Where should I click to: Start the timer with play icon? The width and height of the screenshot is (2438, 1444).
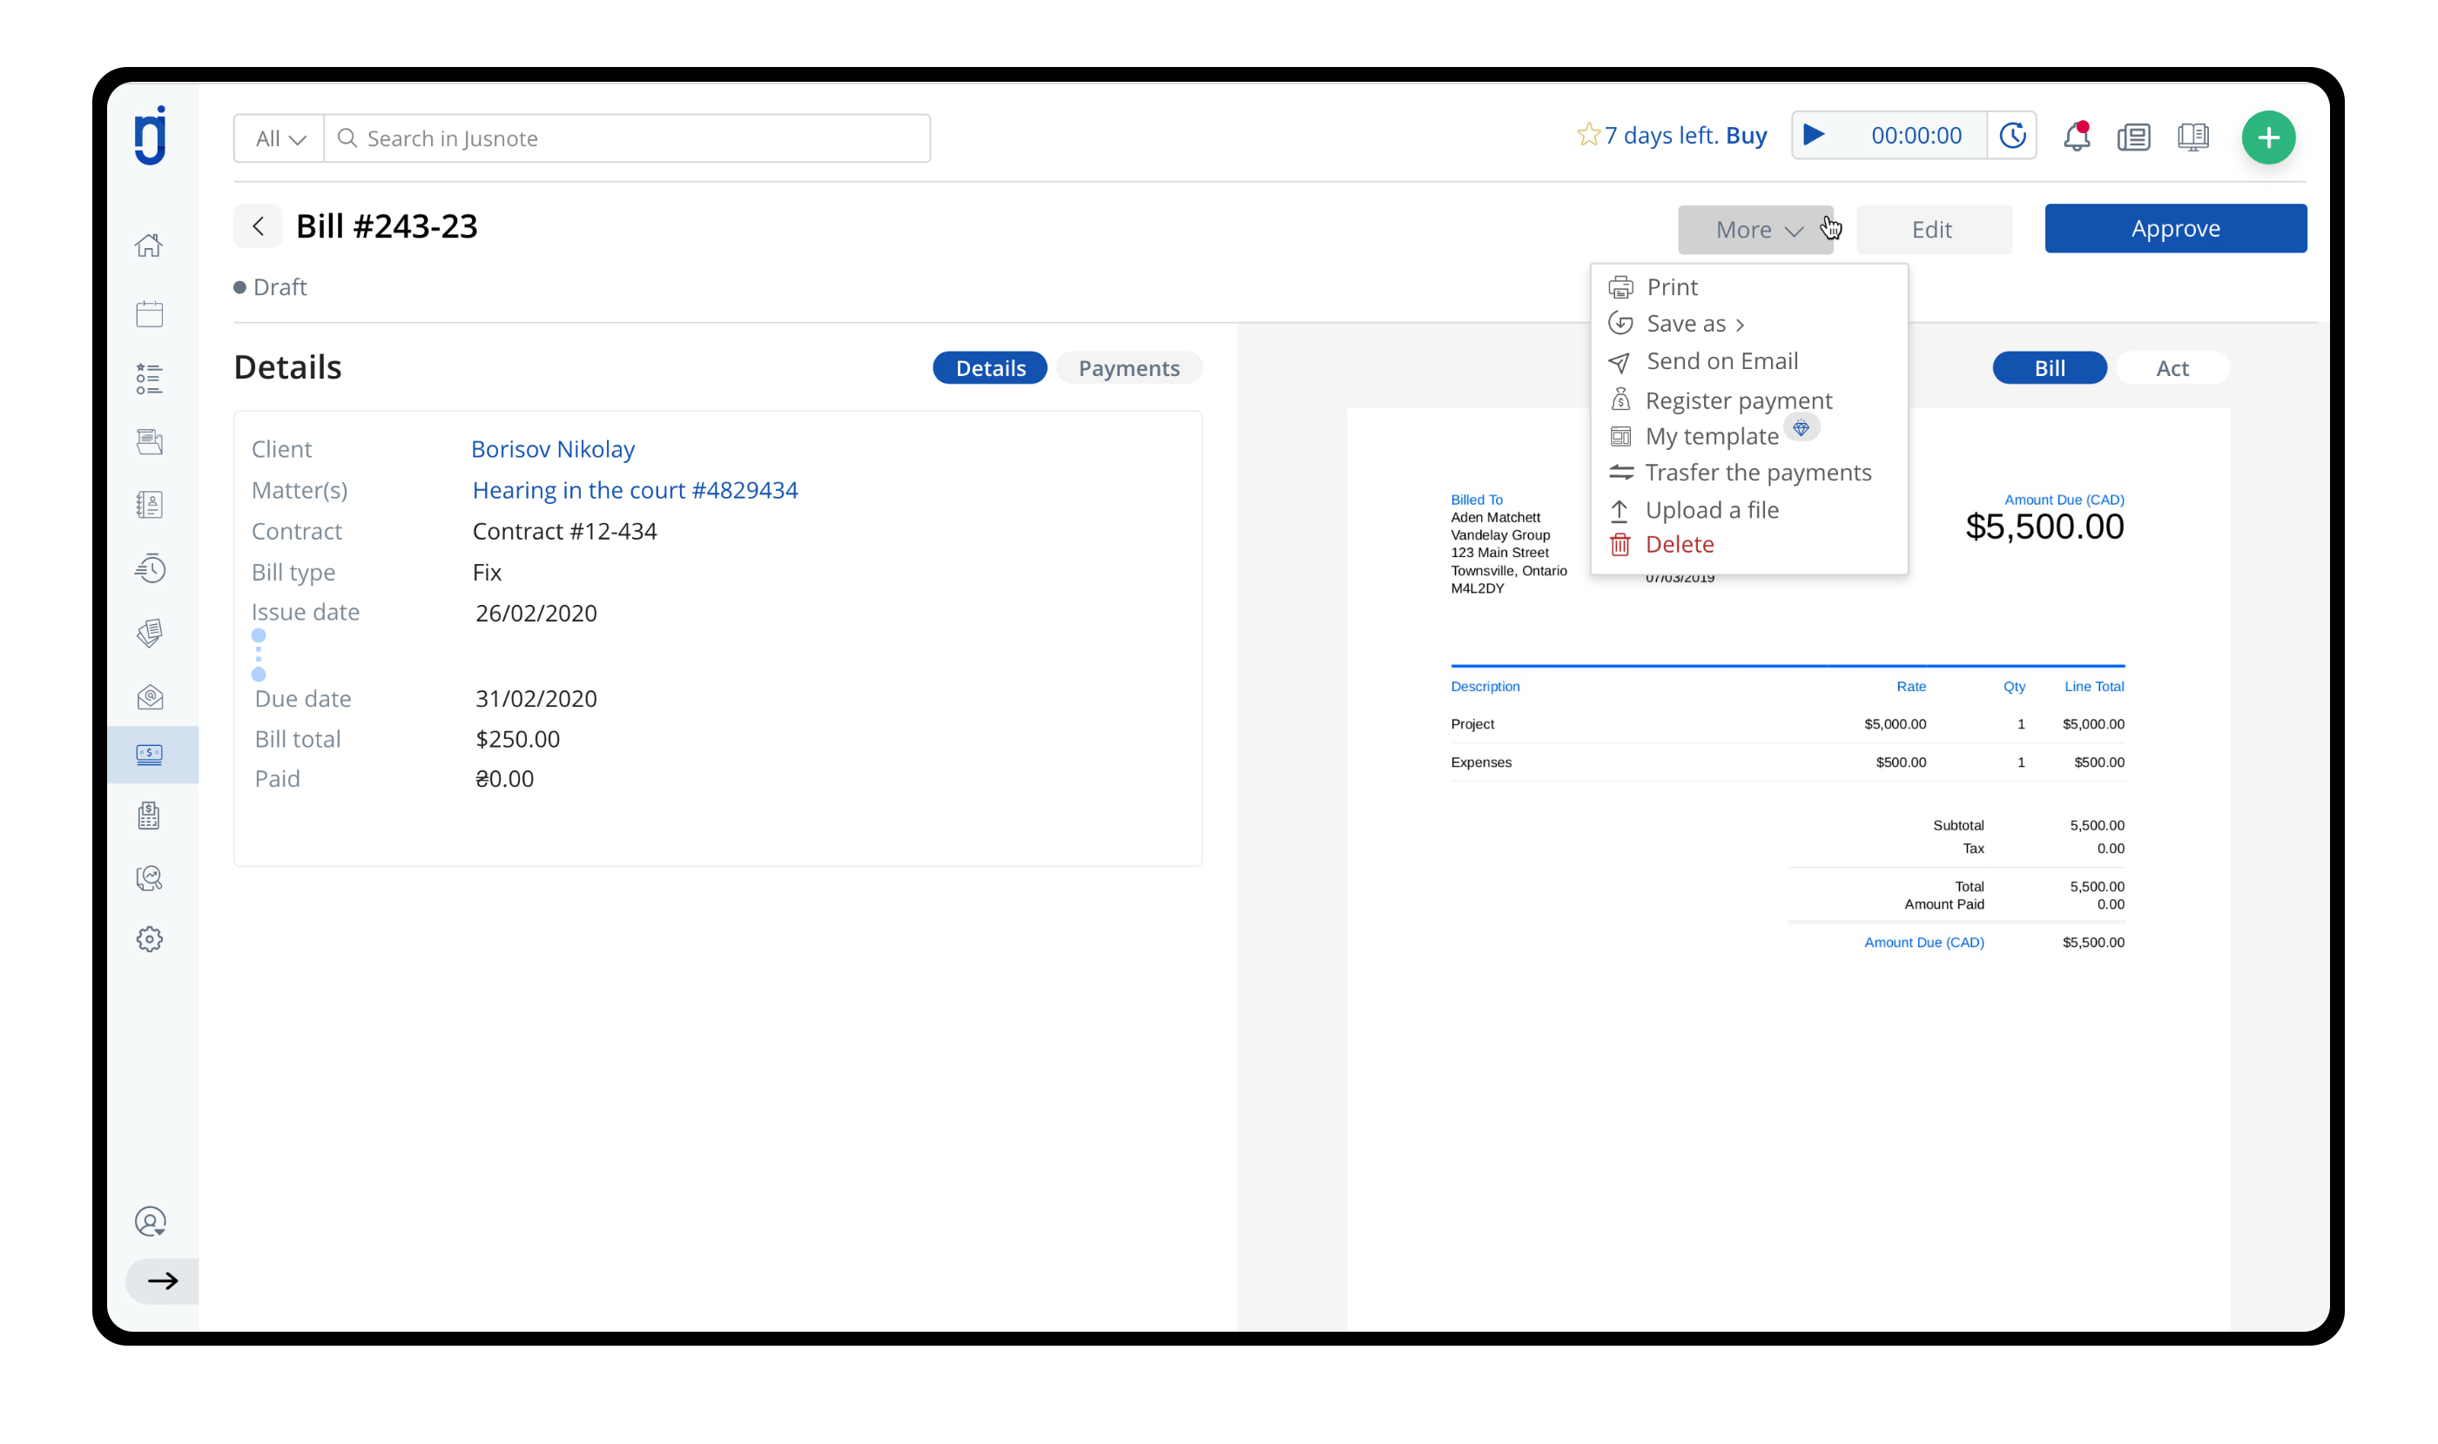coord(1813,135)
